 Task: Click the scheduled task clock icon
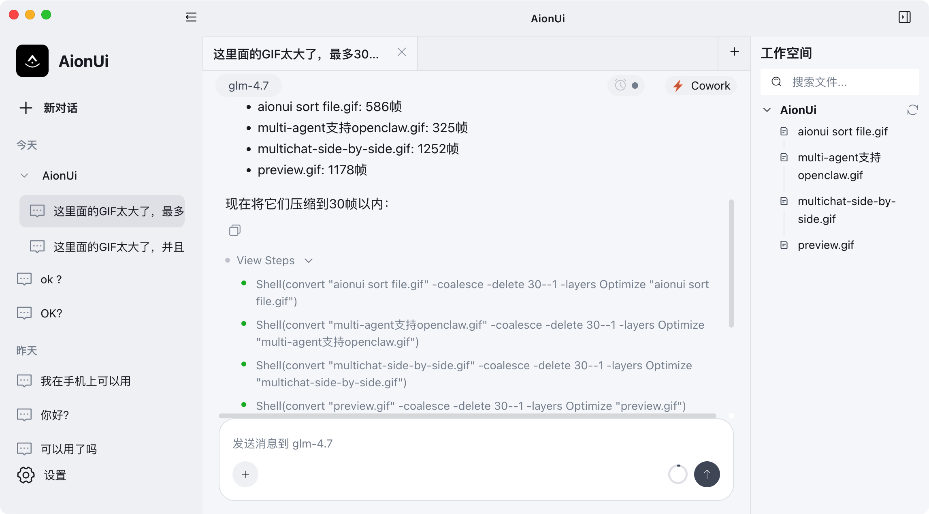click(x=620, y=85)
